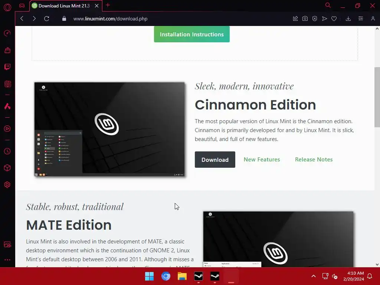
Task: Open the Windows Start menu
Action: pos(149,276)
